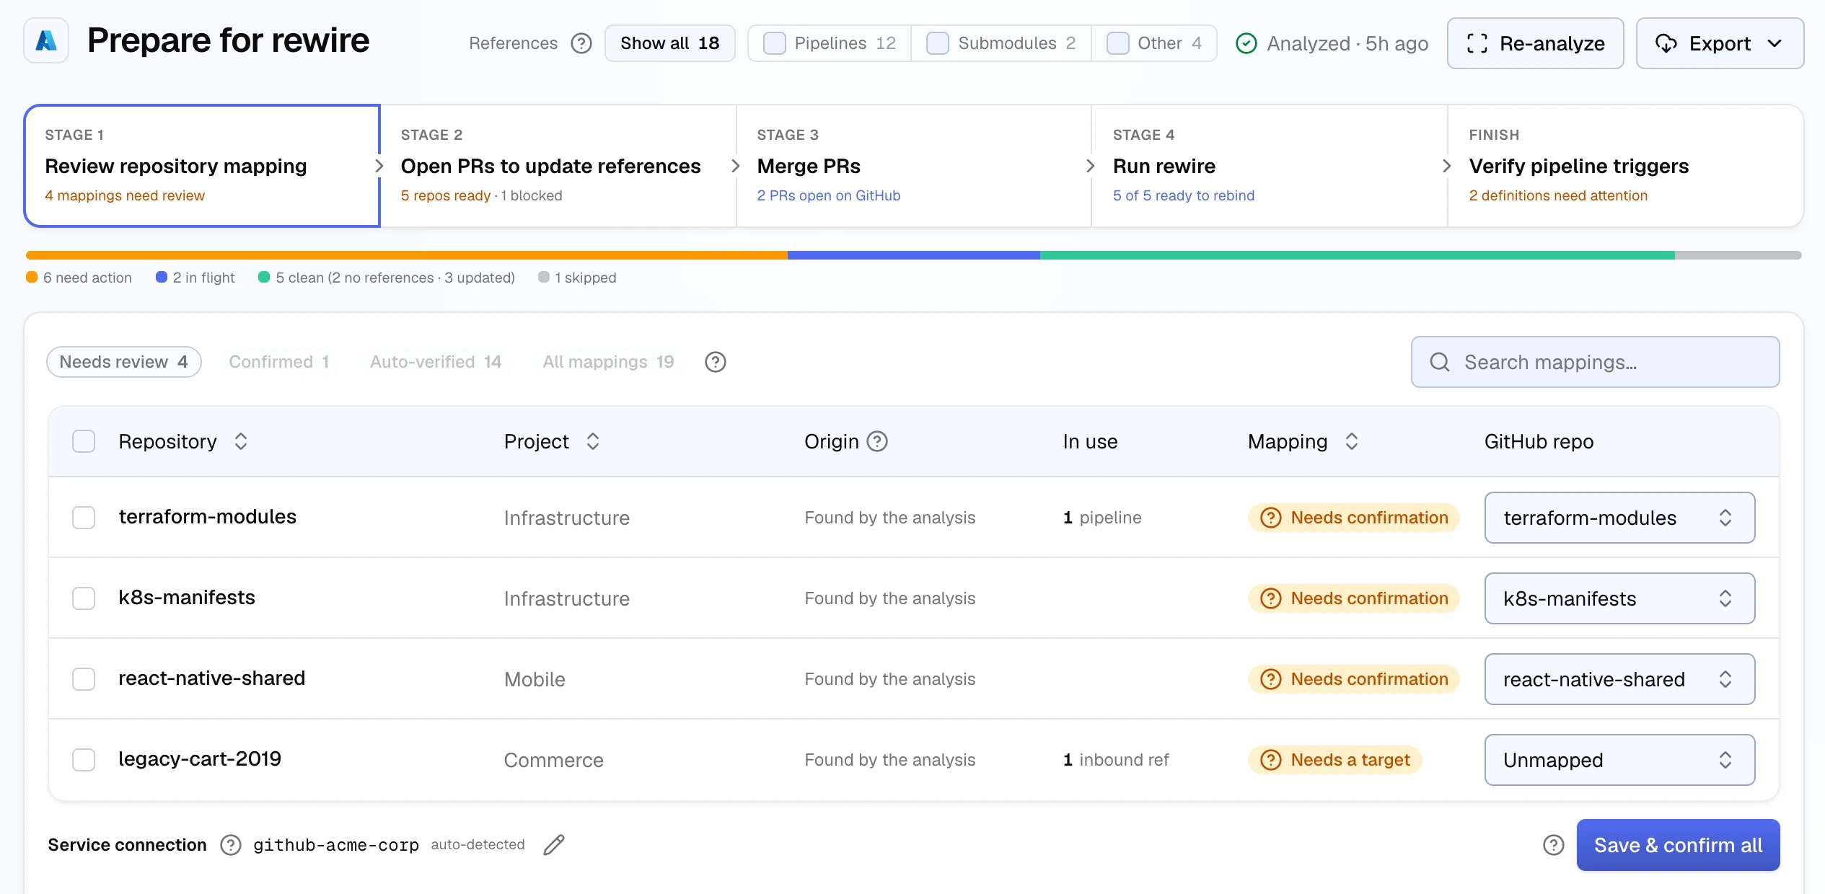Select Stage 4 Run rewire
Image resolution: width=1825 pixels, height=894 pixels.
coord(1270,166)
